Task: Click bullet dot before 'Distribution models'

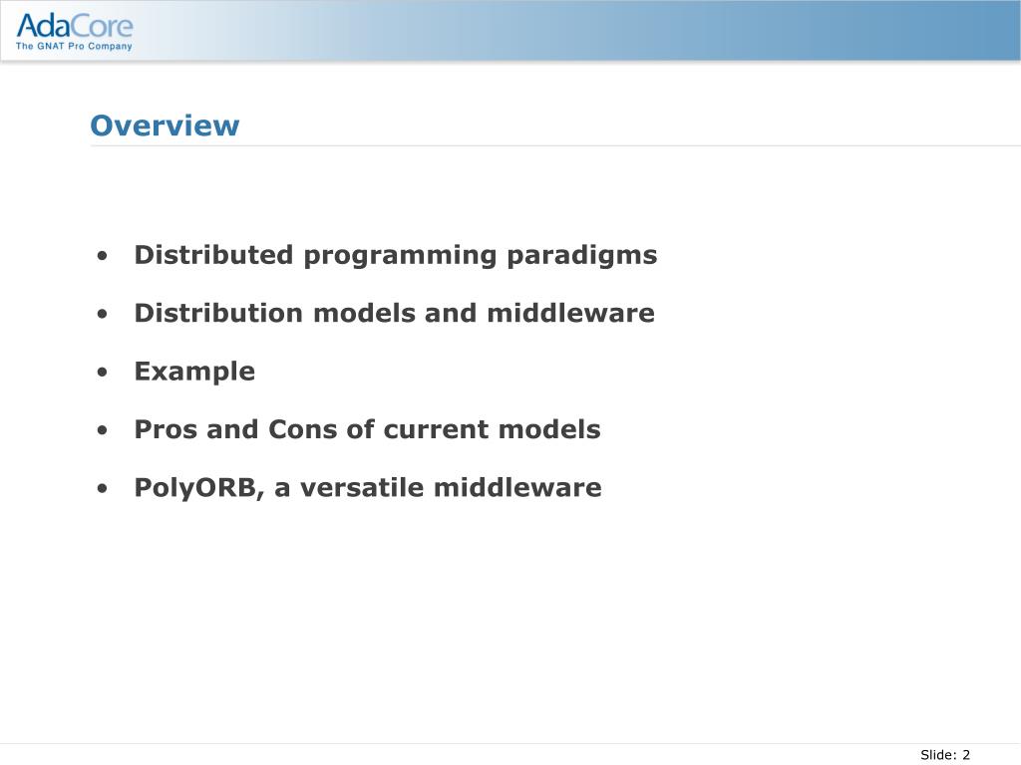Action: pos(103,314)
